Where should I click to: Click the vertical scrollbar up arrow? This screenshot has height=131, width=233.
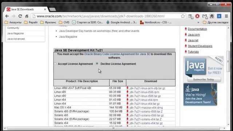point(228,28)
